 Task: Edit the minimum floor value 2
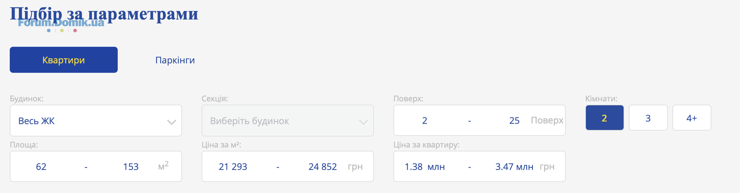(425, 120)
